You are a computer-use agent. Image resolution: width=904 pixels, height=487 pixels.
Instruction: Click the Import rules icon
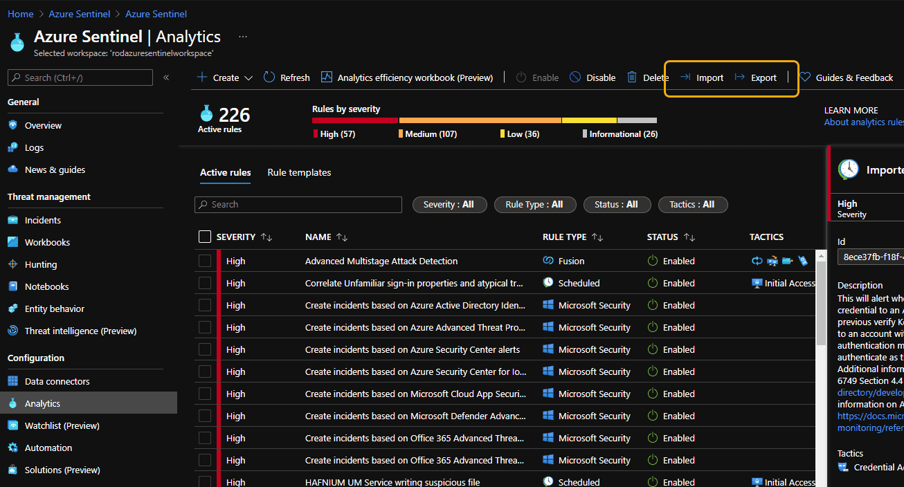[x=685, y=77]
